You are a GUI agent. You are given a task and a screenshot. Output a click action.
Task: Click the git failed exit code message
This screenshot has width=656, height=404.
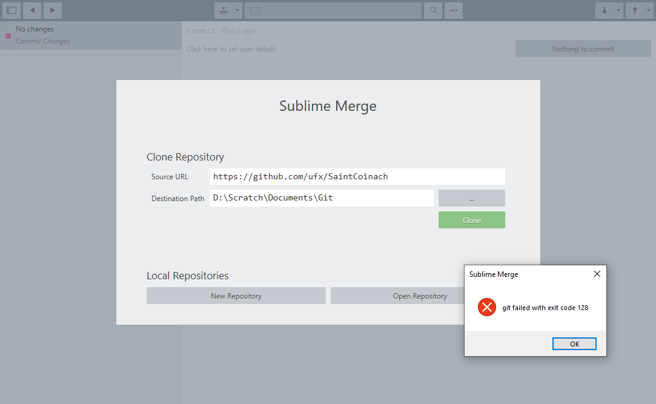click(545, 308)
